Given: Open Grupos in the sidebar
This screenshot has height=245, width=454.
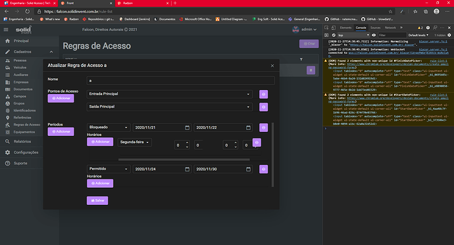Looking at the screenshot, I should pos(19,103).
